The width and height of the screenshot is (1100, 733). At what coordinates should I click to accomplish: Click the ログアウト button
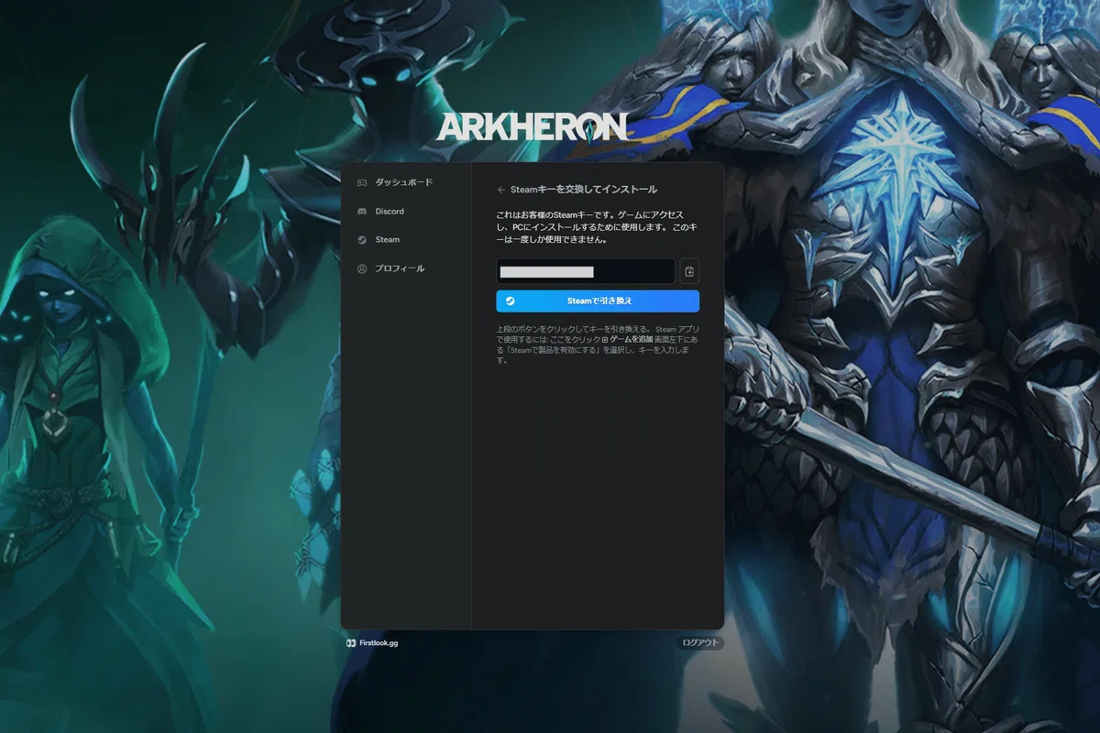pyautogui.click(x=700, y=643)
